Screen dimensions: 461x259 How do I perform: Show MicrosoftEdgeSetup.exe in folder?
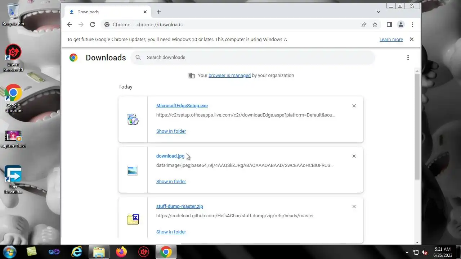pos(171,131)
